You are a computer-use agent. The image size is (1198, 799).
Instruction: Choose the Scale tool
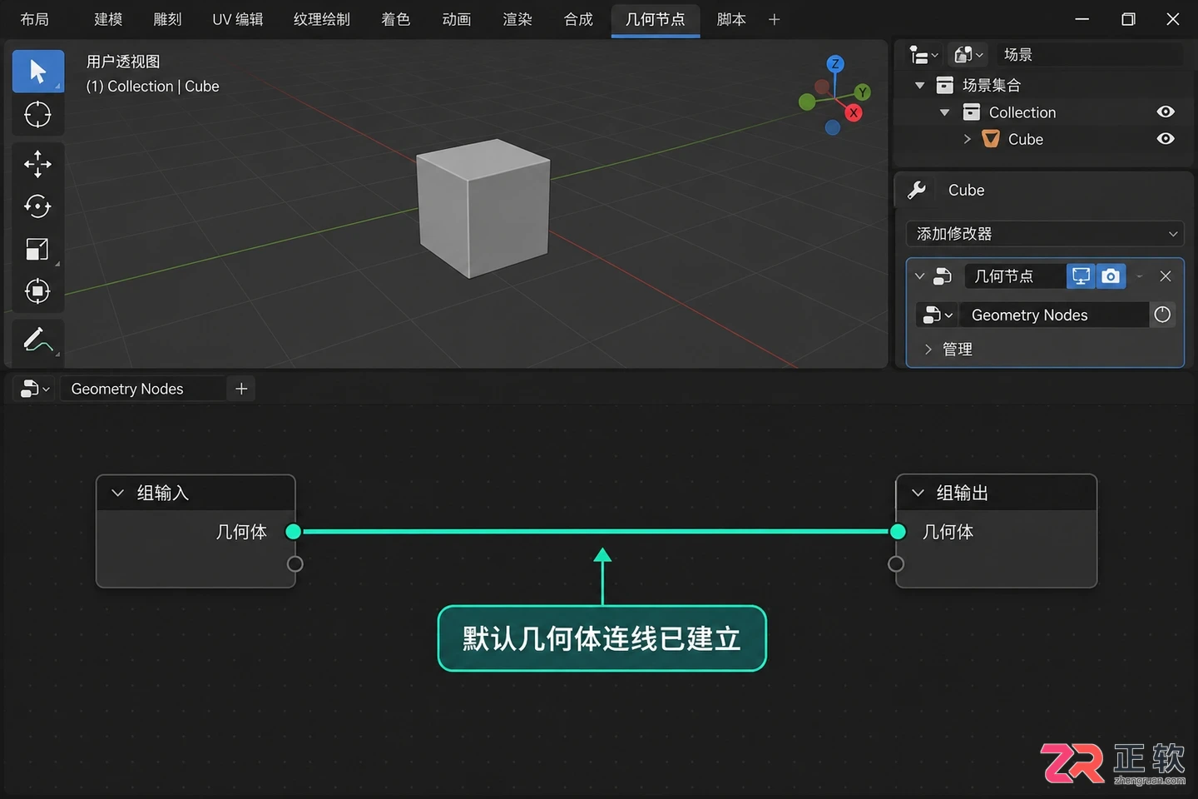click(x=37, y=249)
